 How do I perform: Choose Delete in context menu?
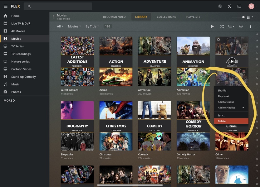click(x=231, y=121)
